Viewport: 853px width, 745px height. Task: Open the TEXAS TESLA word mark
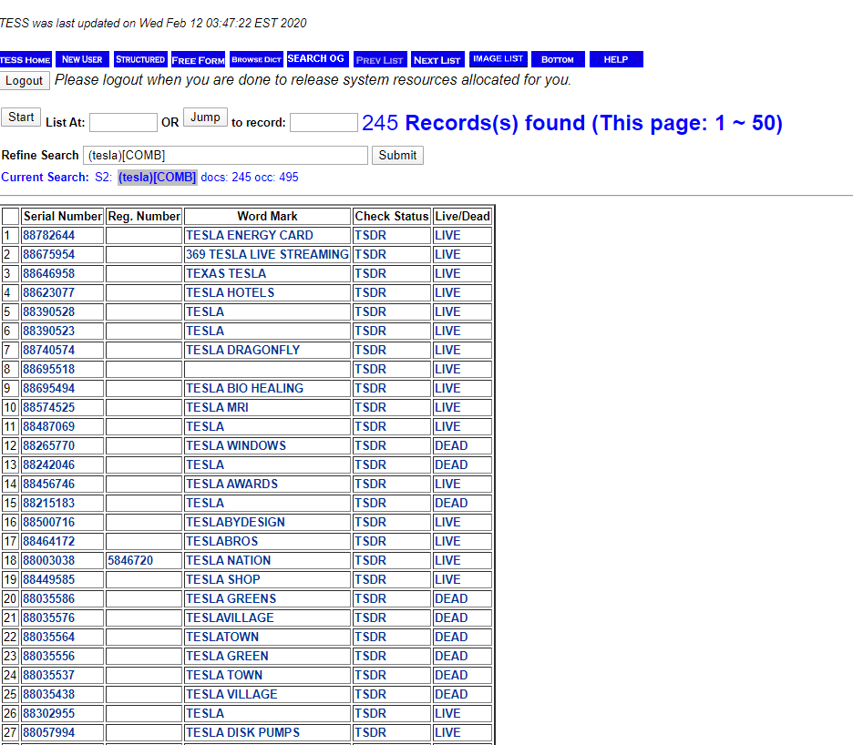pyautogui.click(x=226, y=273)
